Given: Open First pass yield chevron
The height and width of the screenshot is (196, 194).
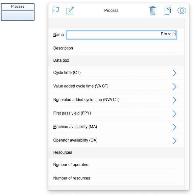Looking at the screenshot, I should 175,114.
